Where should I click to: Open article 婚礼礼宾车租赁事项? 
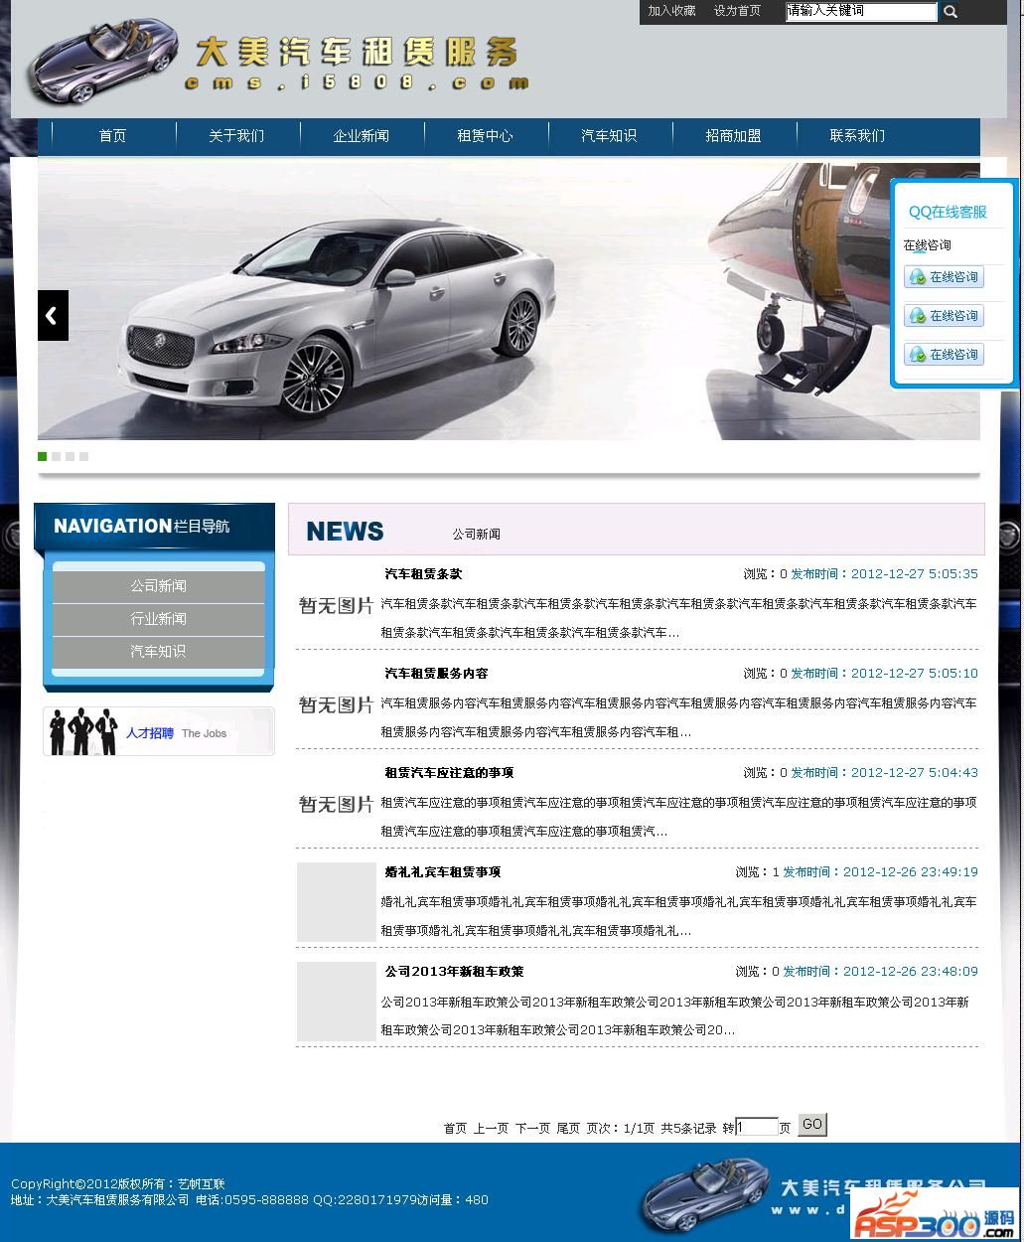443,872
